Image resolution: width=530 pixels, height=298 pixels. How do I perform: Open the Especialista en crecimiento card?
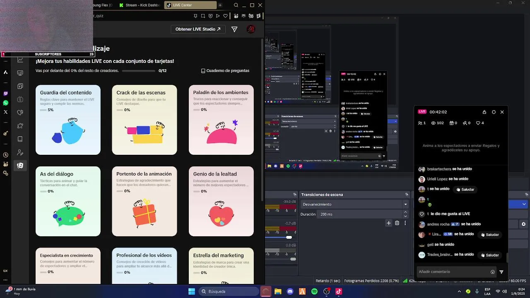point(68,266)
